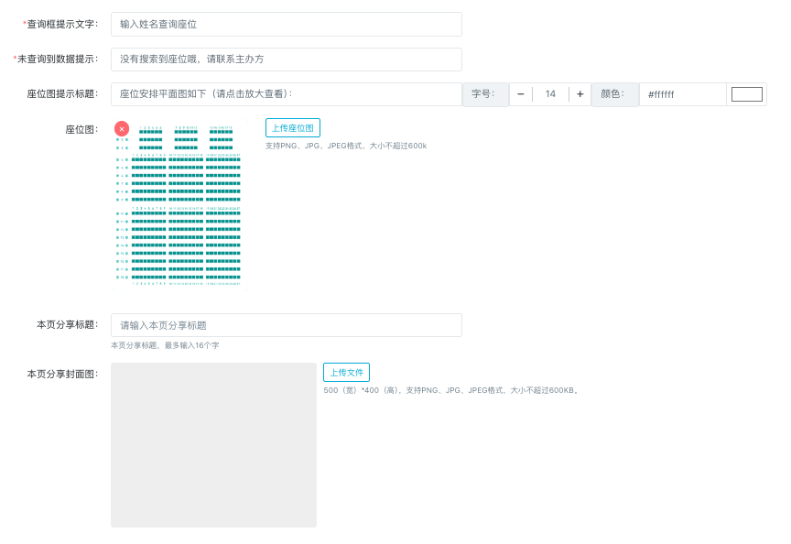The image size is (791, 544).
Task: Click 上传座位图 button
Action: tap(293, 128)
